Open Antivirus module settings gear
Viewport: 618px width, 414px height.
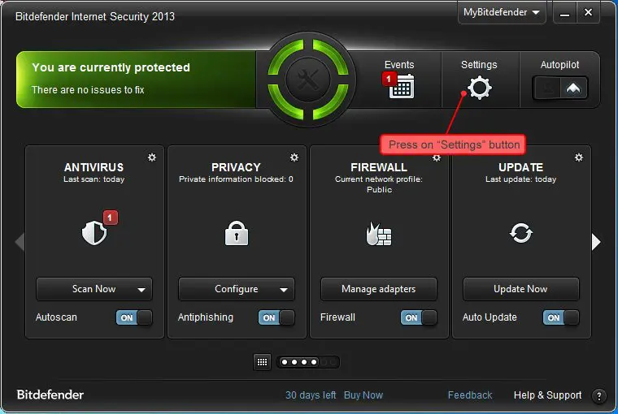click(x=152, y=157)
